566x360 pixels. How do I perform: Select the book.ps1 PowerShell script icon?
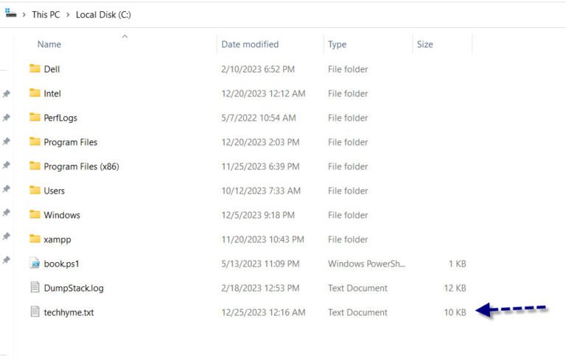point(35,264)
